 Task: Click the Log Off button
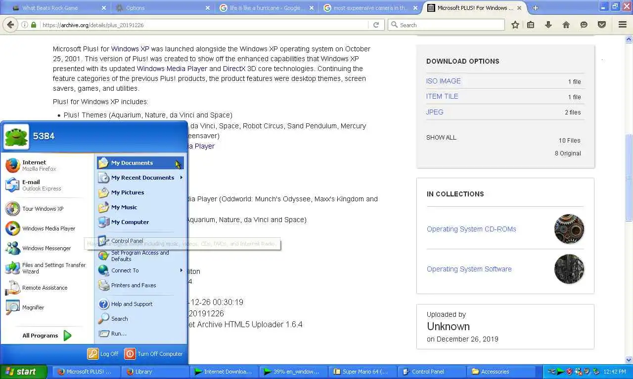point(103,354)
